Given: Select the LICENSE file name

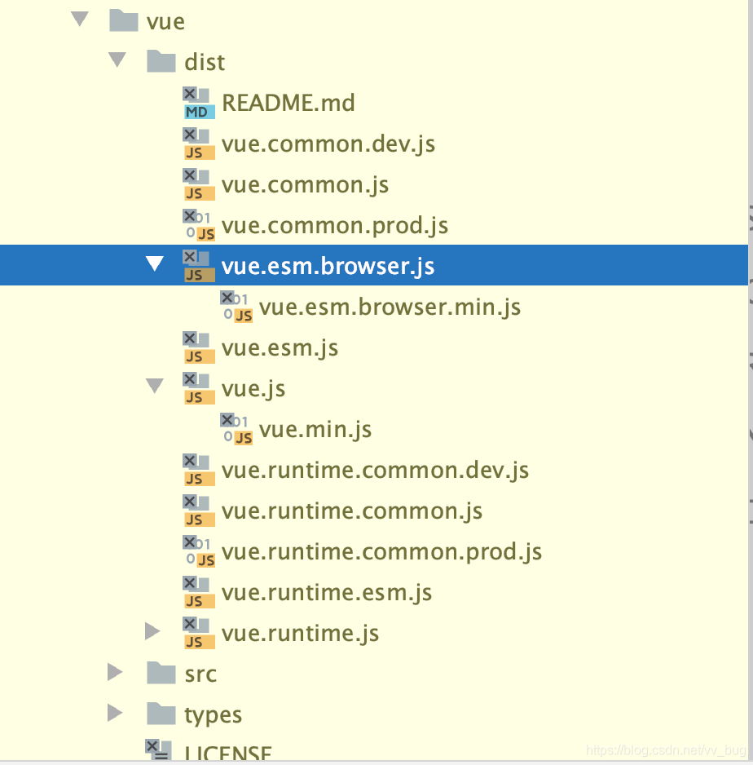Looking at the screenshot, I should coord(228,753).
